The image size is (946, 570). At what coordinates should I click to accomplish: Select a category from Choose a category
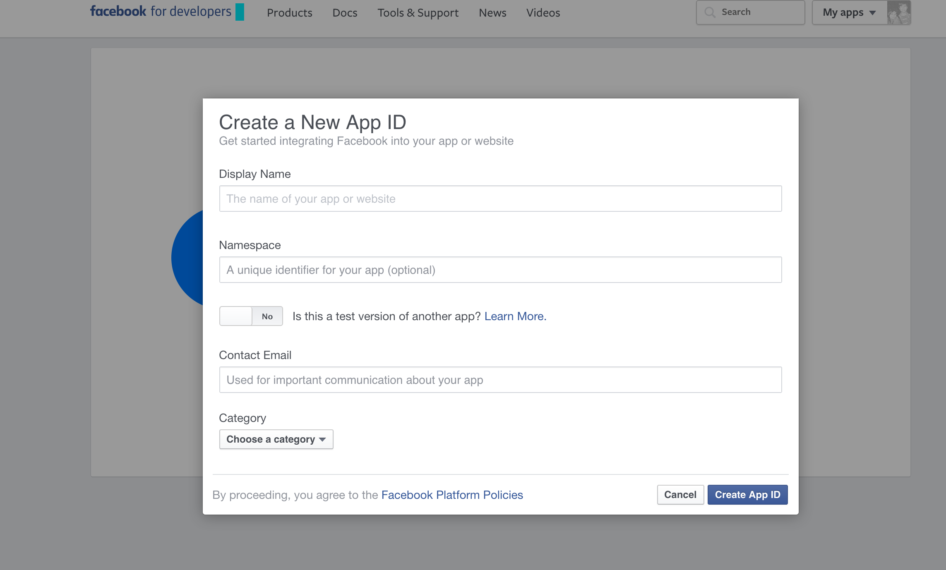click(275, 439)
